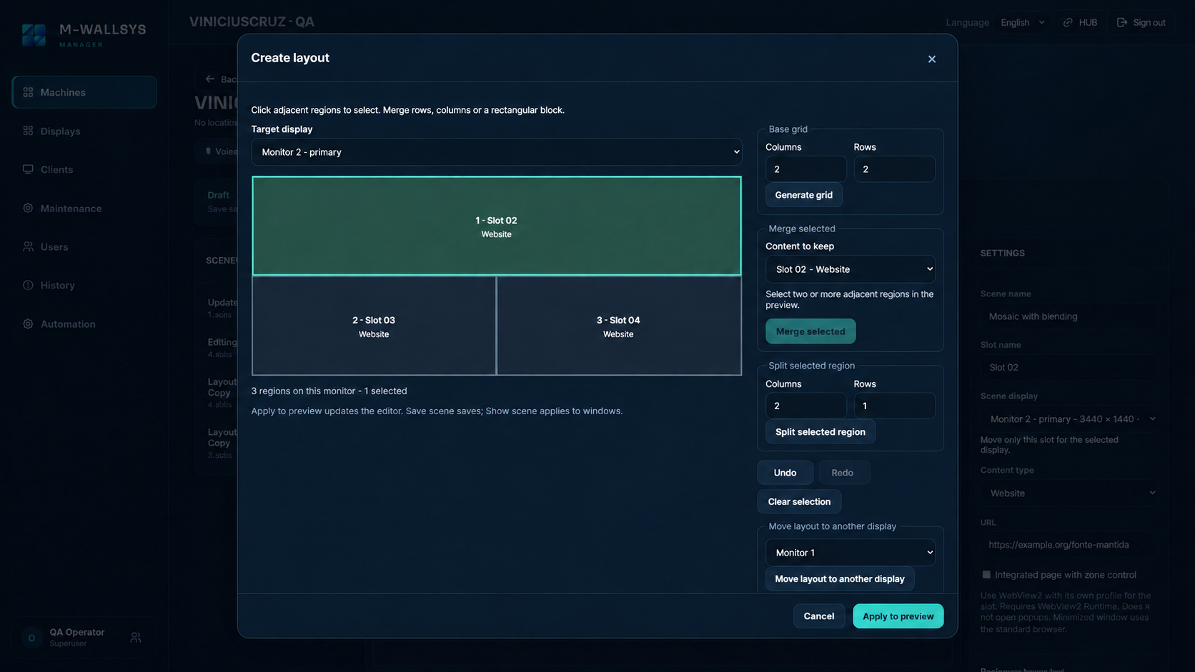The image size is (1195, 672).
Task: Open the Automation menu item
Action: (84, 324)
